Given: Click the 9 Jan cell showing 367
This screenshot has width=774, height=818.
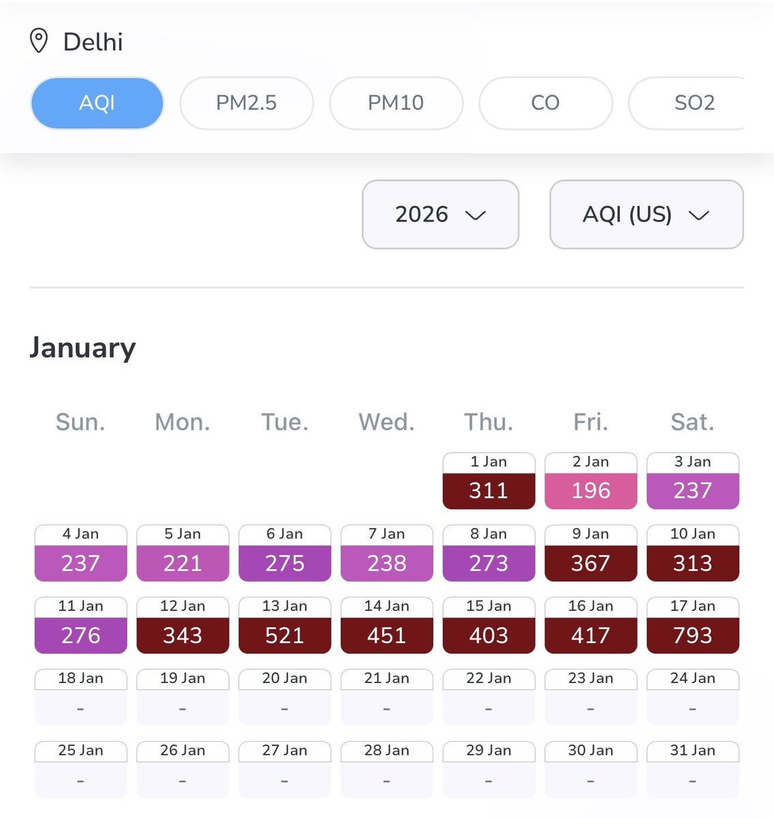Looking at the screenshot, I should 591,554.
